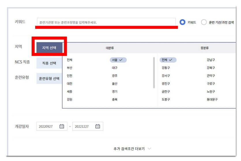Select 금천구 district option

pos(166,92)
